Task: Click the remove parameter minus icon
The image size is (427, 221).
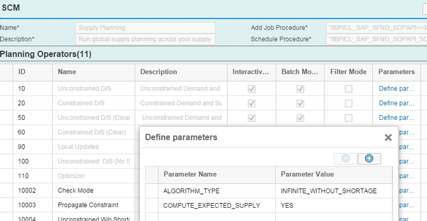Action: [346, 158]
